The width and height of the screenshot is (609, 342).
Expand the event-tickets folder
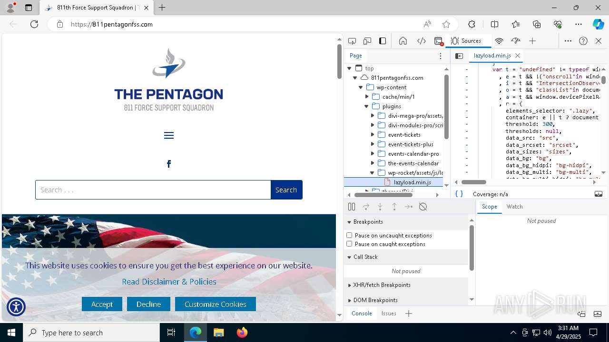pyautogui.click(x=373, y=135)
